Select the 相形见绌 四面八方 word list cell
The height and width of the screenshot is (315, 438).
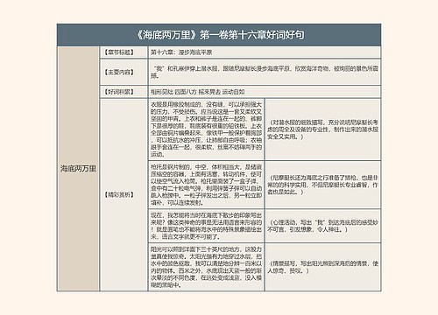[265, 92]
